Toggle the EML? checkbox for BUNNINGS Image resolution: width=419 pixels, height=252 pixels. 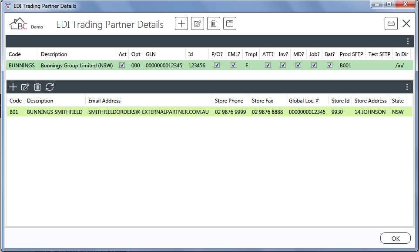point(234,65)
